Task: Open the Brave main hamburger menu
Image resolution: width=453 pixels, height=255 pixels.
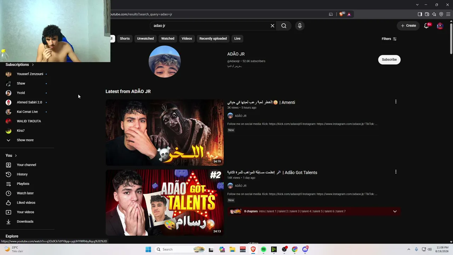Action: pyautogui.click(x=448, y=14)
